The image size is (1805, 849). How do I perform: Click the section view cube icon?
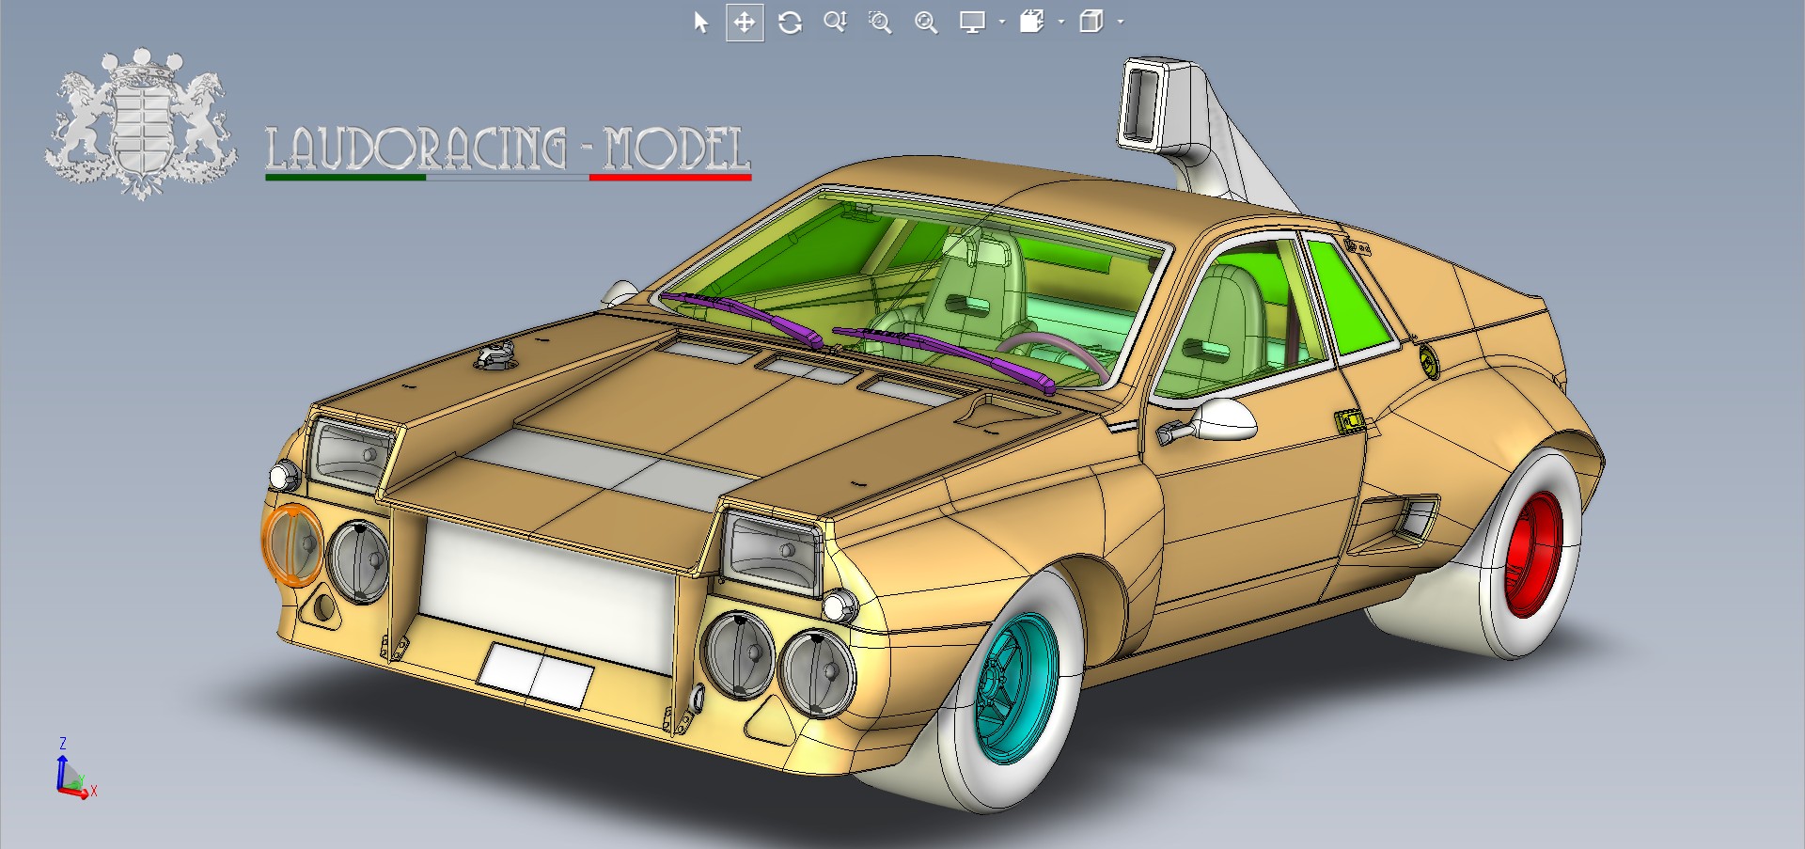[1032, 23]
